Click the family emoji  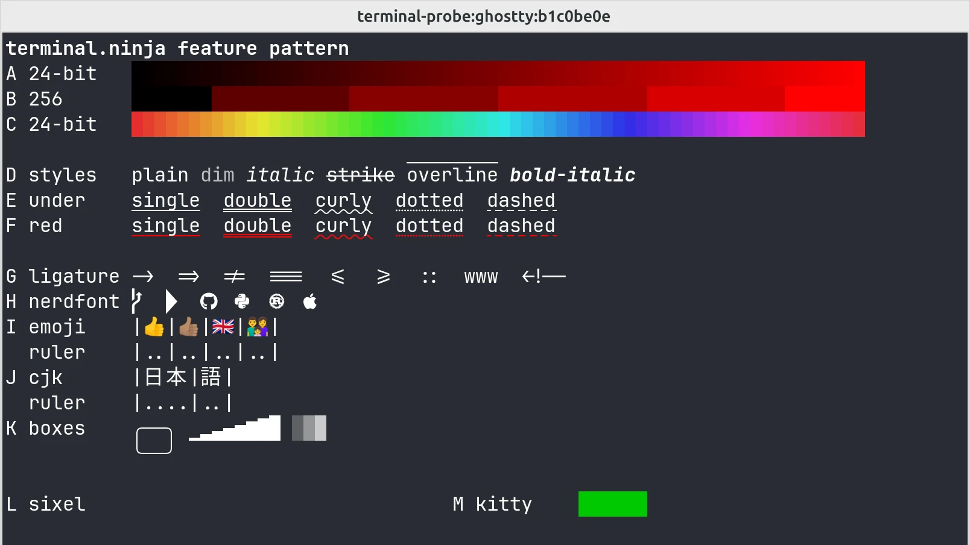[258, 327]
